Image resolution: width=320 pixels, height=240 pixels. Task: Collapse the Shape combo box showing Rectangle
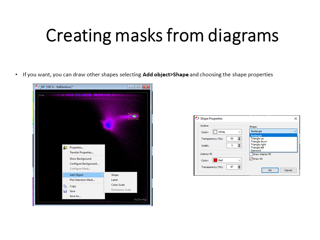295,131
